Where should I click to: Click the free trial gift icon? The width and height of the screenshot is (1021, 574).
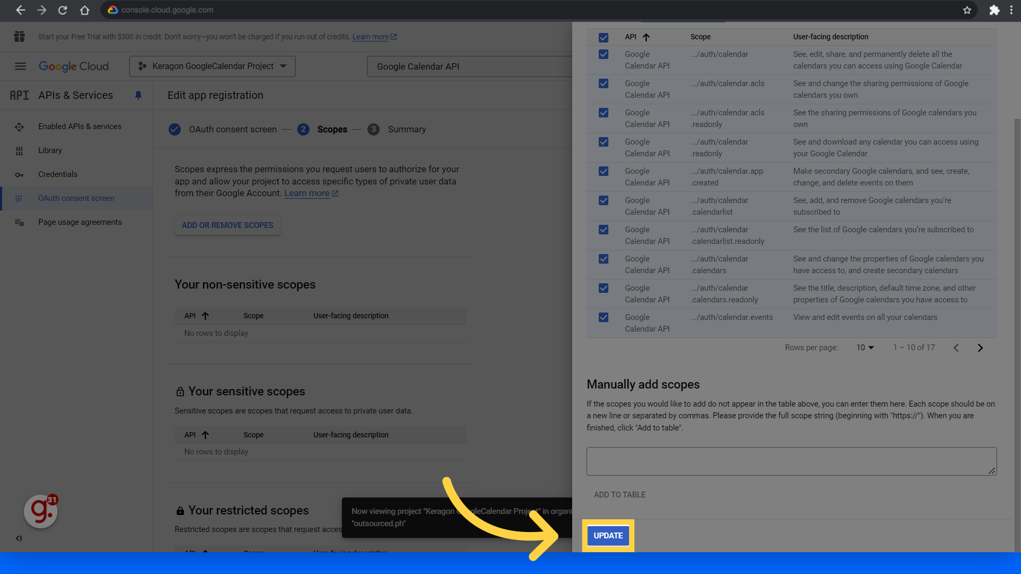tap(20, 37)
